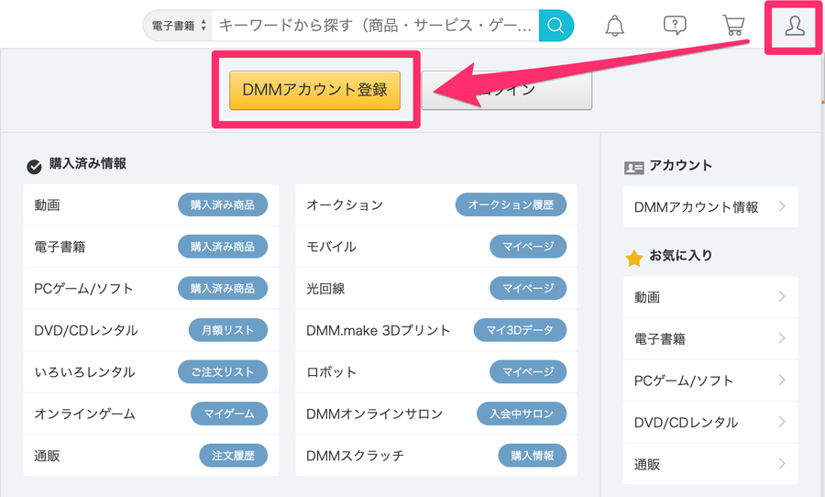Open the notifications bell
Screen dimensions: 825x497
614,26
